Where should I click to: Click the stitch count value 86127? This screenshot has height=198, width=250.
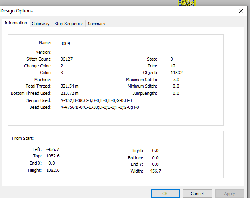pos(66,59)
